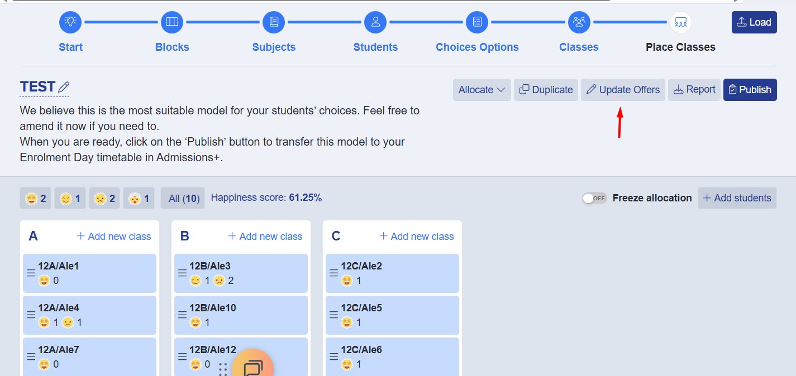796x376 pixels.
Task: Show All (10) students filter
Action: coord(183,198)
